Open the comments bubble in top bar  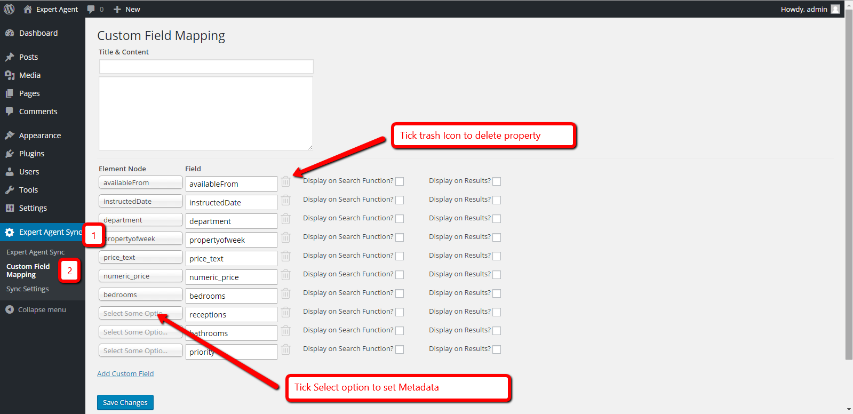[91, 9]
